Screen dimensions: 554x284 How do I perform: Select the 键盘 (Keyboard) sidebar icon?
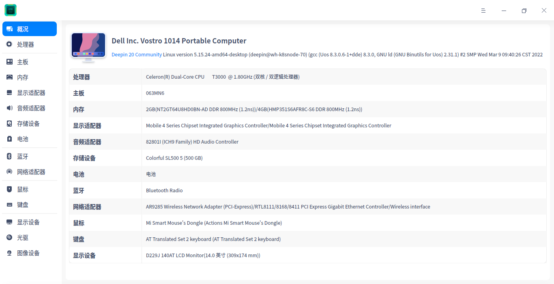pos(9,204)
